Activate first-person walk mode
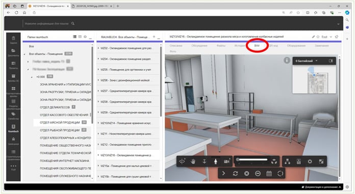The width and height of the screenshot is (355, 194). (x=216, y=161)
